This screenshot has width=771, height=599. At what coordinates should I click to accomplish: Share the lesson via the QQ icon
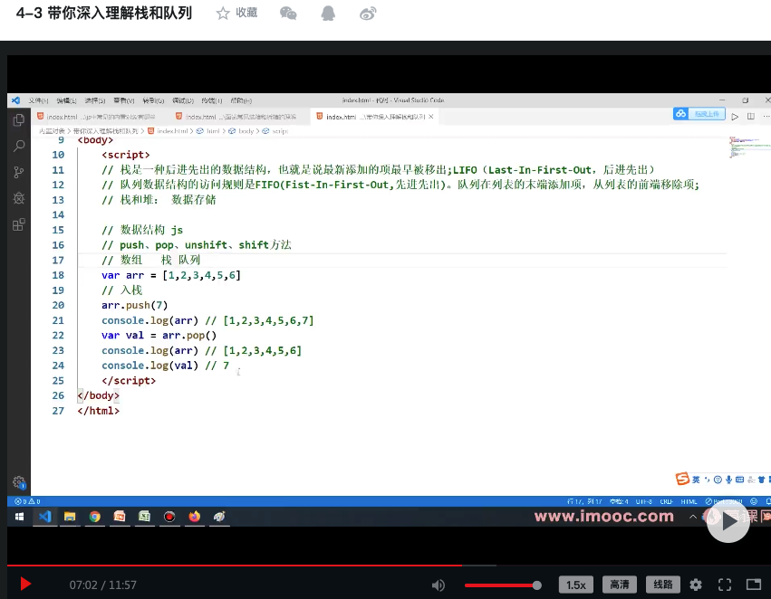tap(328, 14)
